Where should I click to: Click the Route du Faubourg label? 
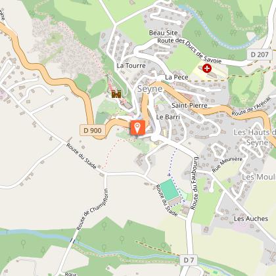point(195,183)
